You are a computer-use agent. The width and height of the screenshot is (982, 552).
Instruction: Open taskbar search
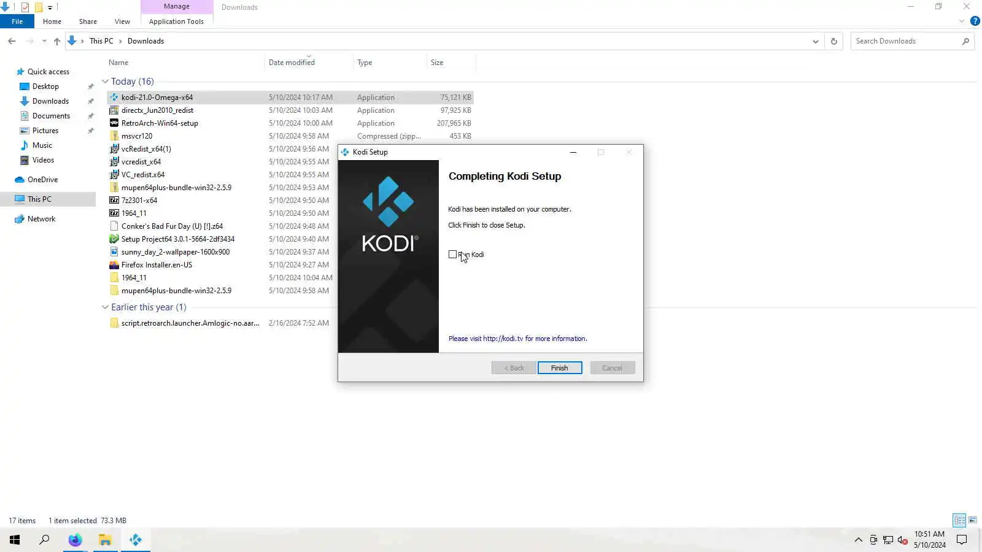[44, 540]
